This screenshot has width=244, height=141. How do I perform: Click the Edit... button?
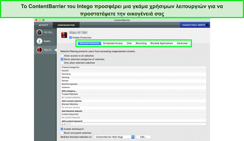(x=143, y=137)
